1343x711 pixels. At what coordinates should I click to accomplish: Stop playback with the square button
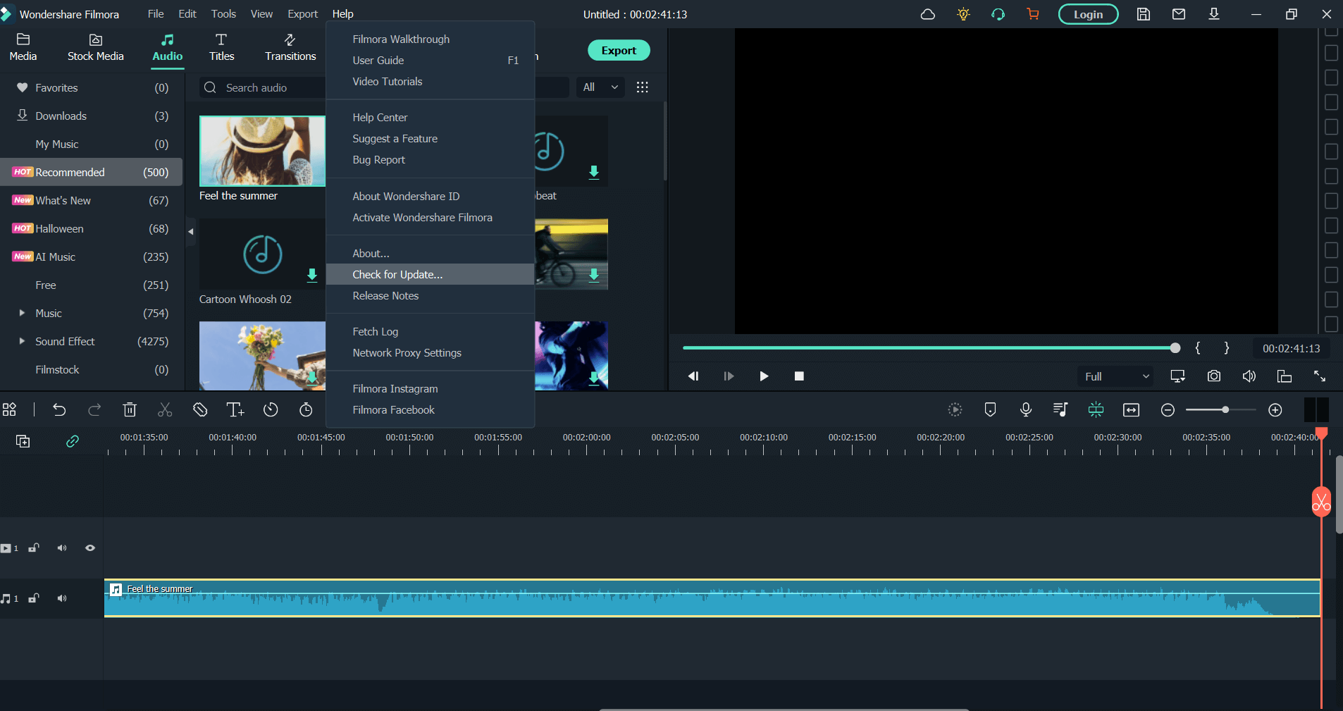(799, 376)
